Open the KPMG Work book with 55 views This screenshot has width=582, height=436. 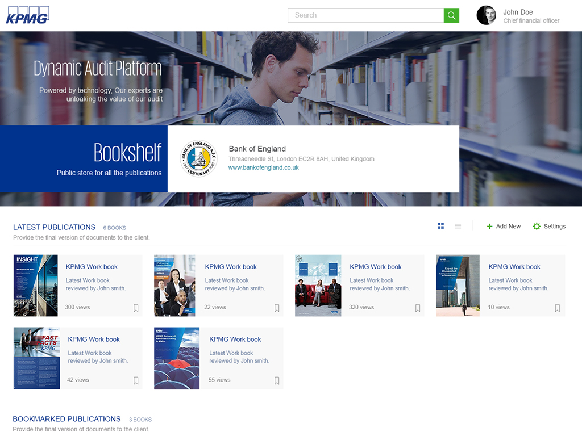[235, 339]
